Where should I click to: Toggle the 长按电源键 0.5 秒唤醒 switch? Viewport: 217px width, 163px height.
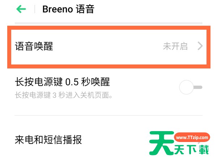(191, 87)
